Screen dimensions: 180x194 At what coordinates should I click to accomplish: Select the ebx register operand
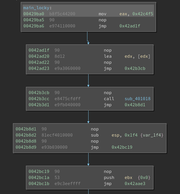pos(128,178)
